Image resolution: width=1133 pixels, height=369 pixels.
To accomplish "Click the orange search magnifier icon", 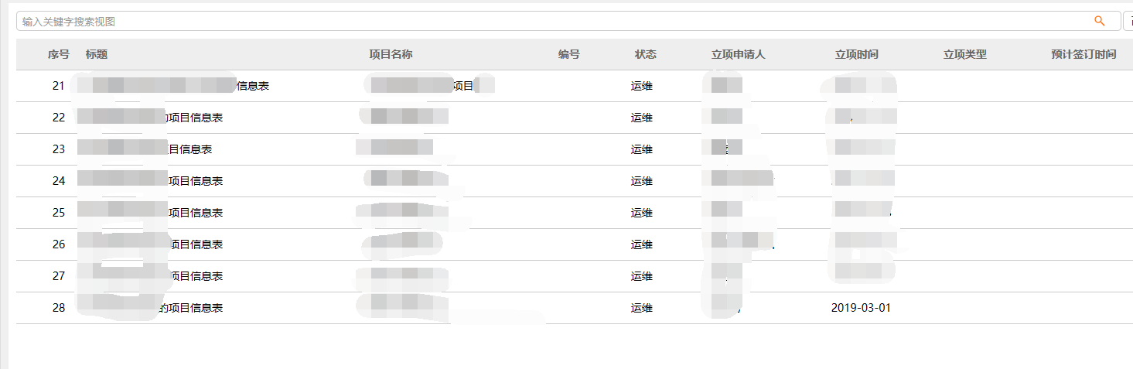I will tap(1100, 21).
